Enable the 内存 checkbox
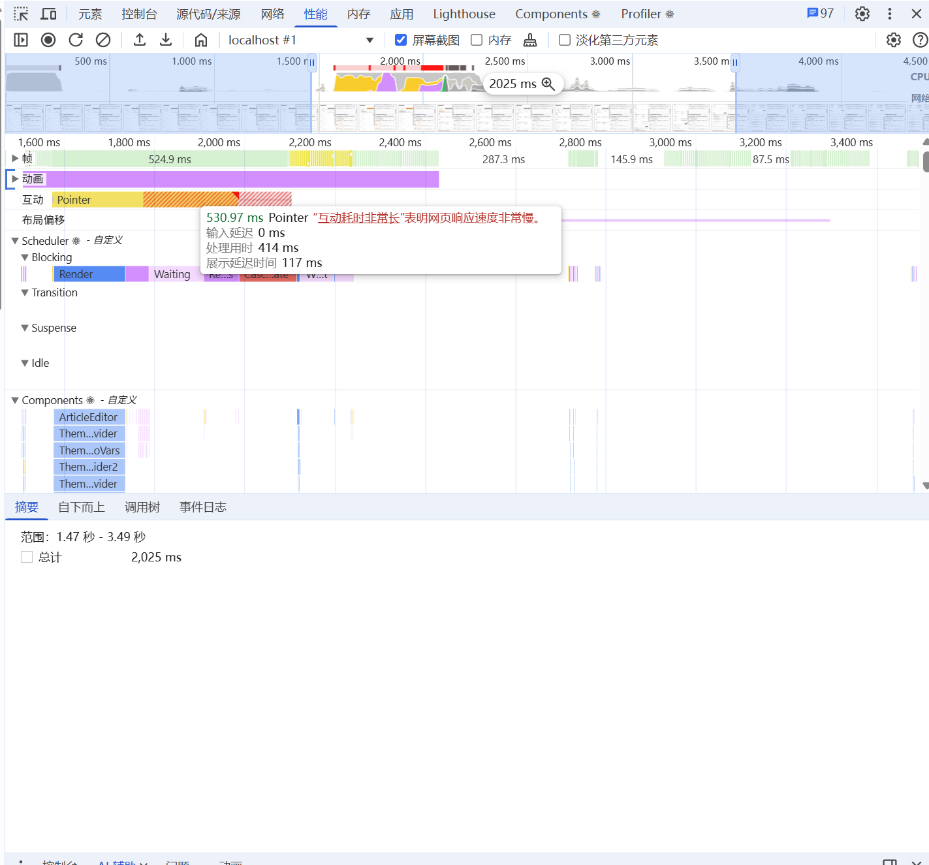Image resolution: width=929 pixels, height=865 pixels. pyautogui.click(x=477, y=40)
